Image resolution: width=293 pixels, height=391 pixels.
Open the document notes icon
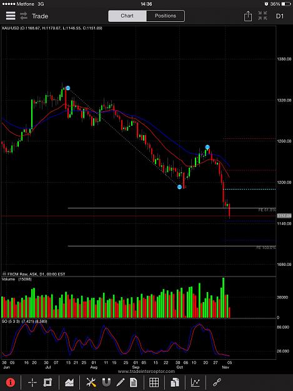tap(134, 382)
